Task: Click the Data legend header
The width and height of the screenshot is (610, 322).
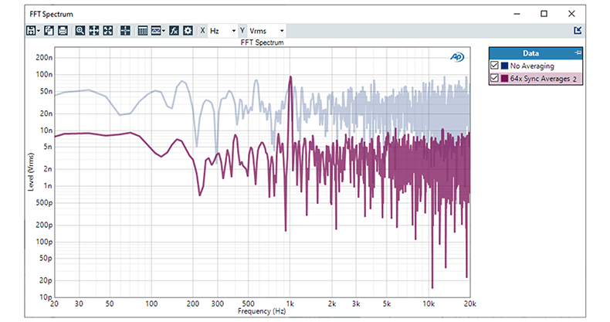Action: (531, 53)
